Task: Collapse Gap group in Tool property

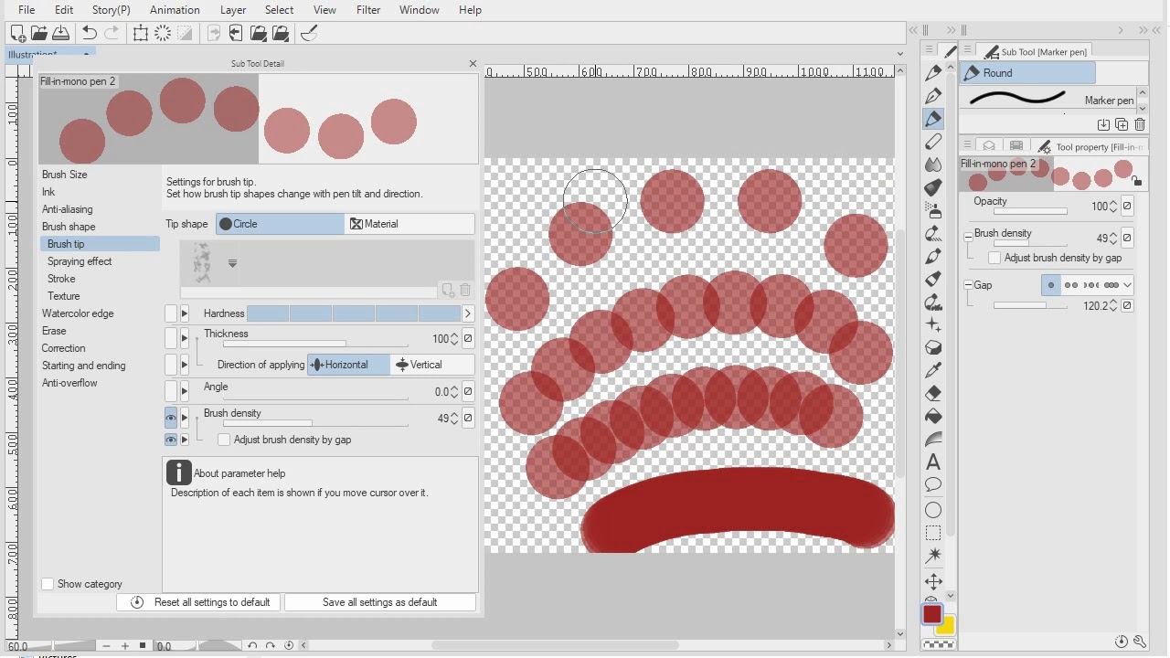Action: click(x=968, y=285)
